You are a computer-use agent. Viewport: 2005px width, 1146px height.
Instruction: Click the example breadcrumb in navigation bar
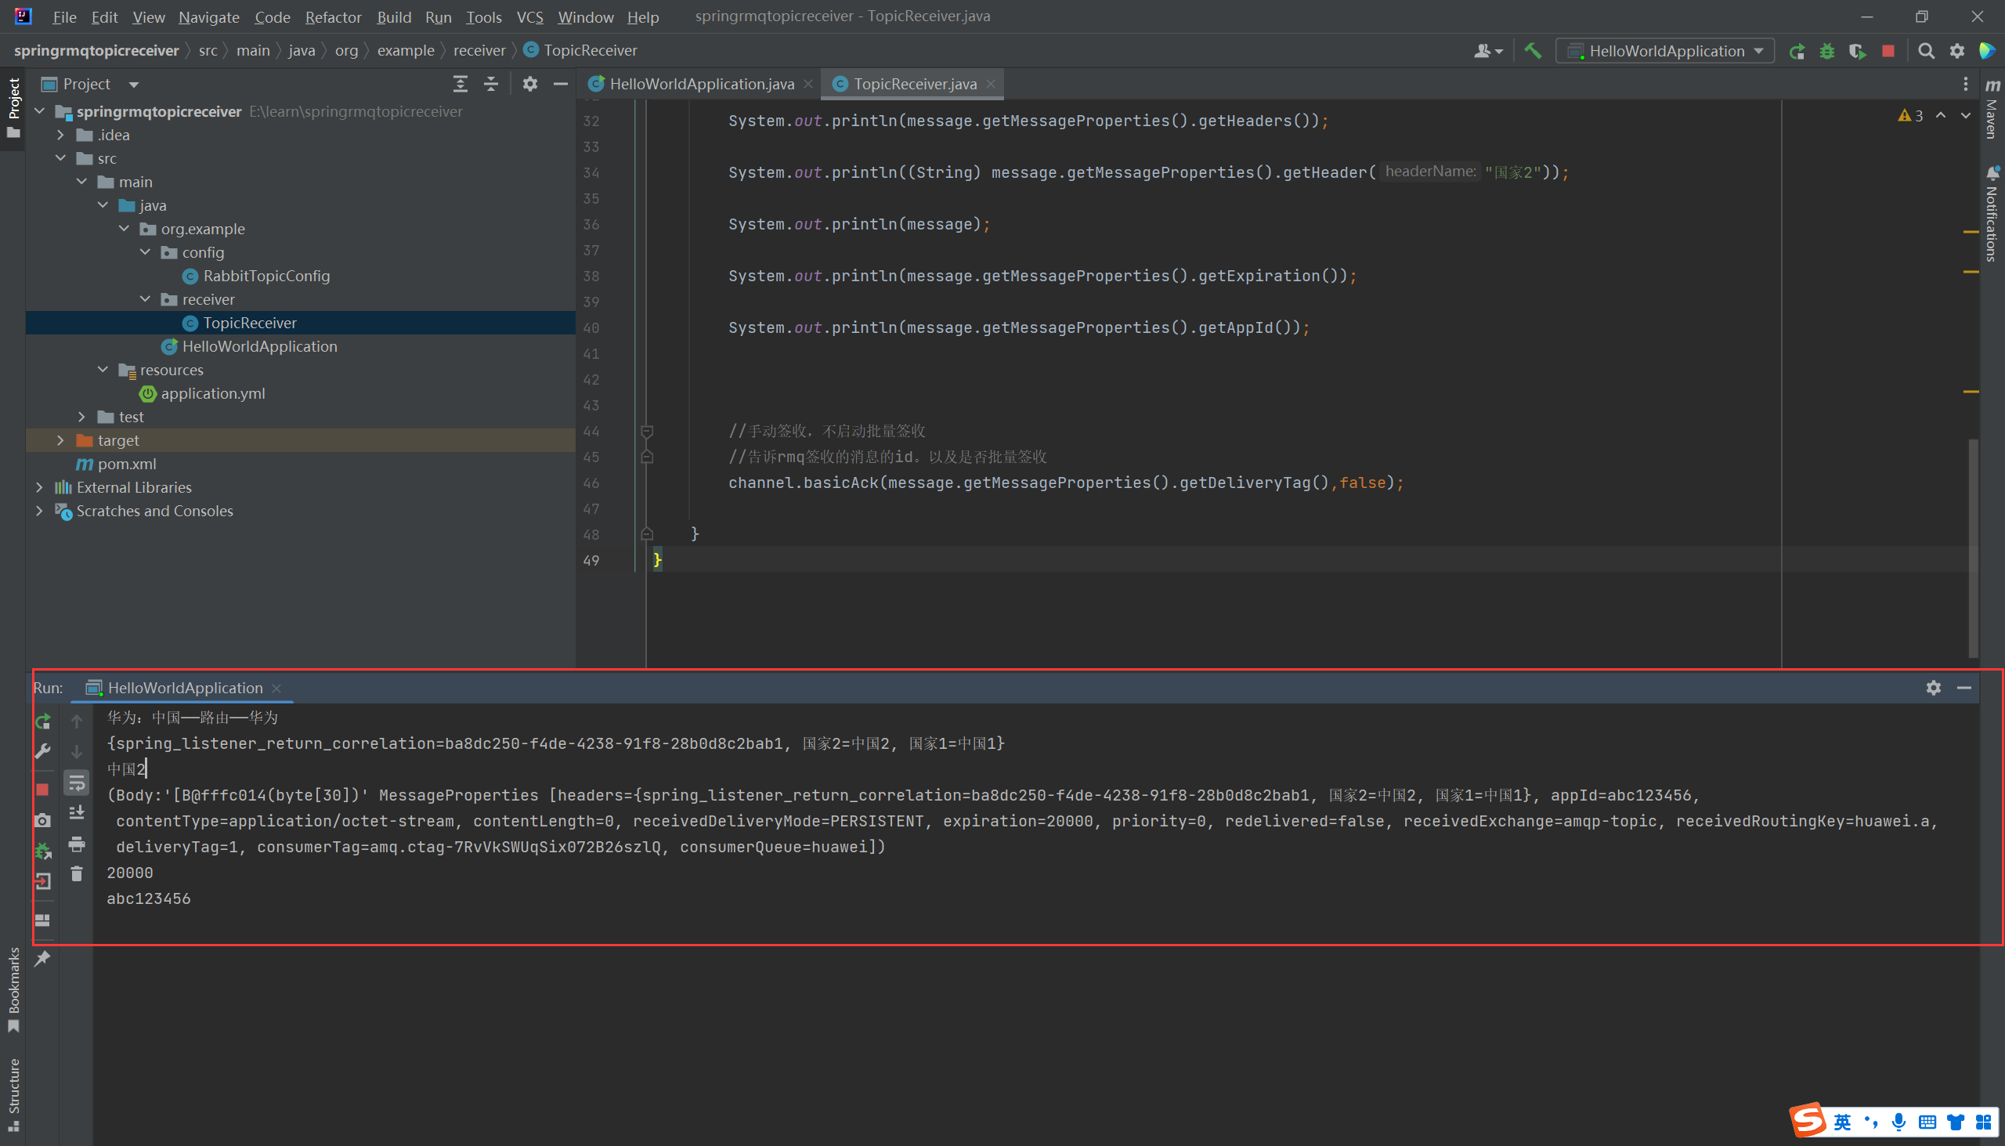click(405, 50)
